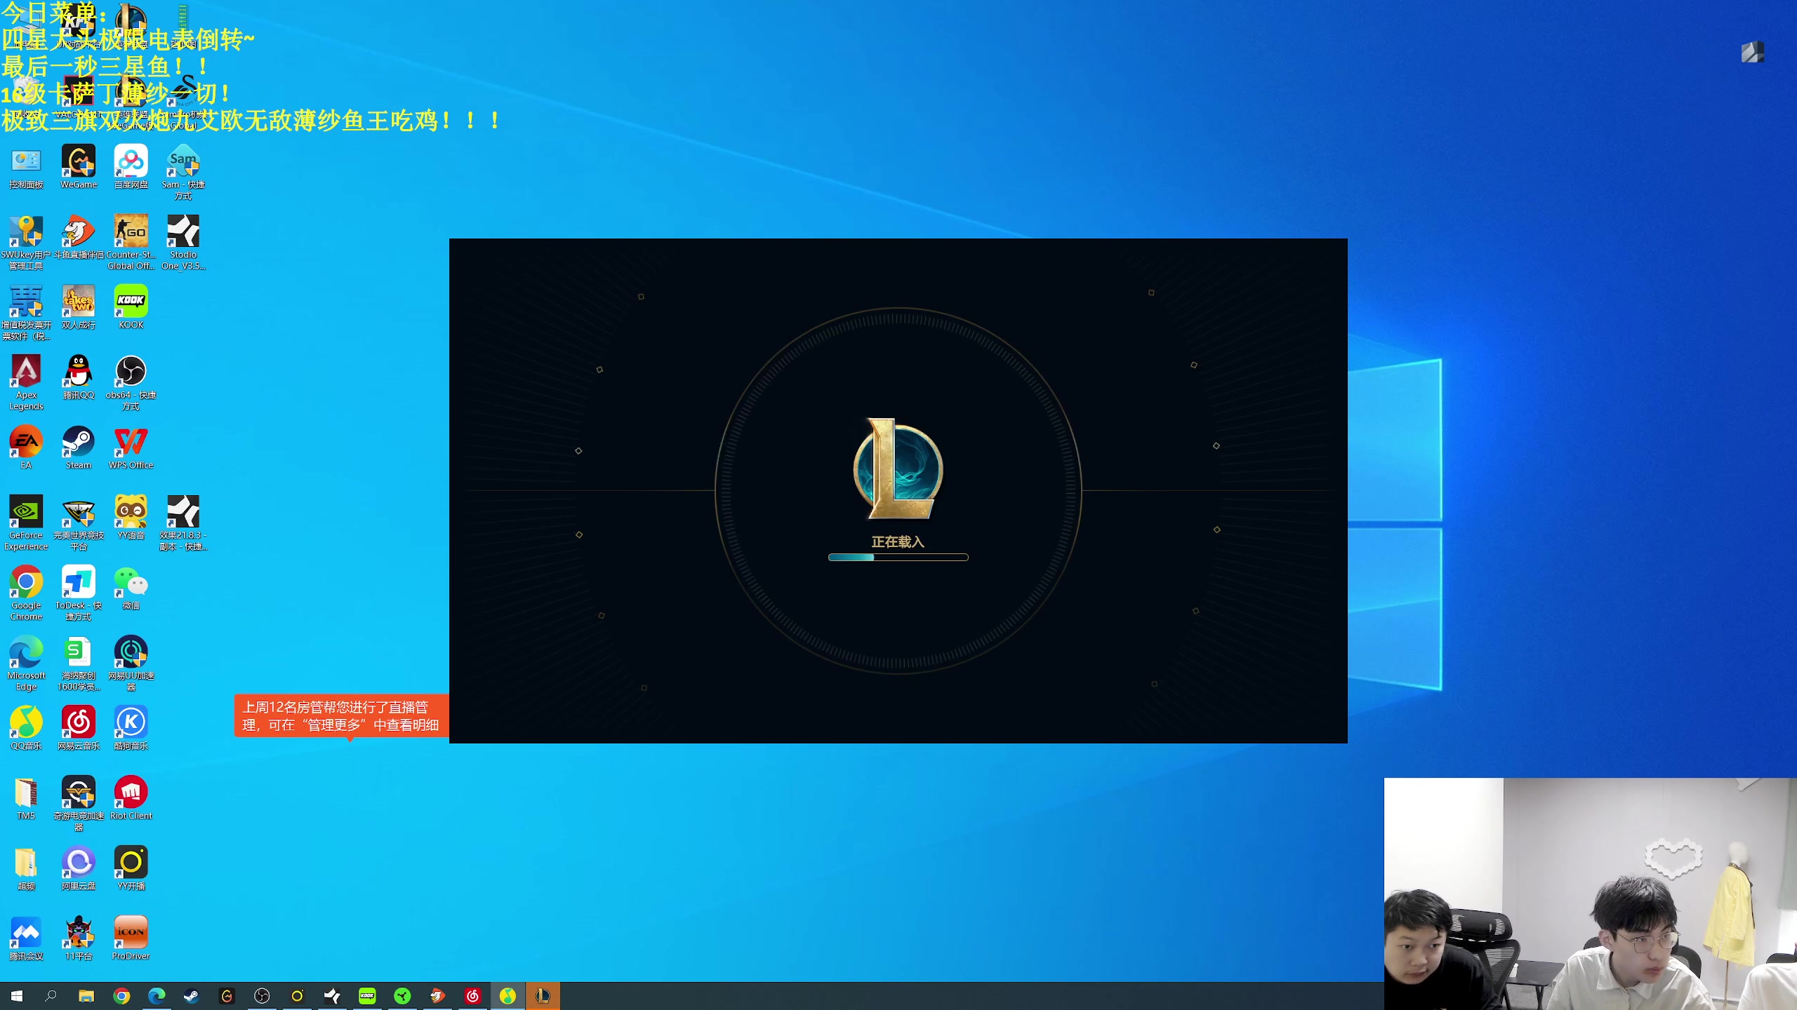Open 腾讯QQ desktop shortcut
Image resolution: width=1797 pixels, height=1010 pixels.
[79, 377]
